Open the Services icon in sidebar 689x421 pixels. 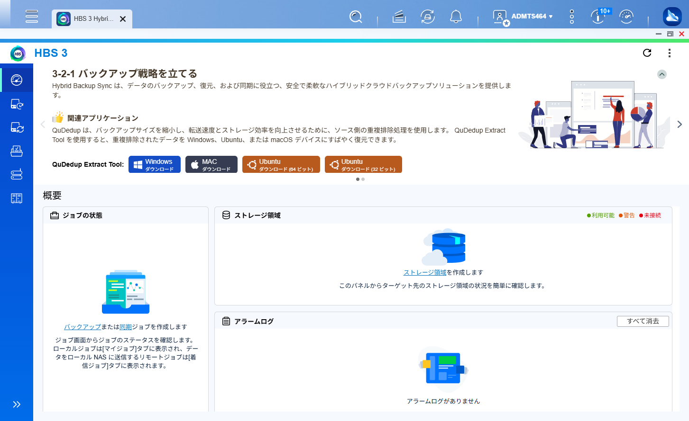click(17, 198)
